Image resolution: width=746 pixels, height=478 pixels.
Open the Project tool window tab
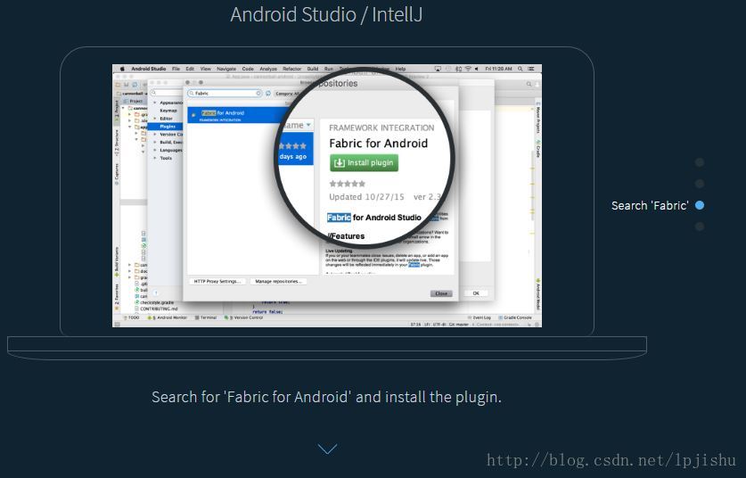tap(117, 110)
